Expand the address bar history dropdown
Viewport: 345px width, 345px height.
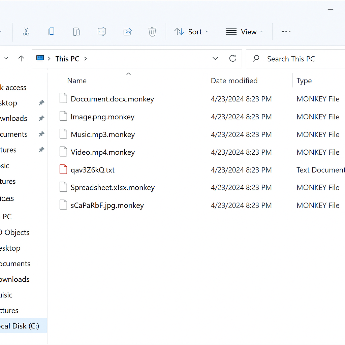(x=215, y=59)
